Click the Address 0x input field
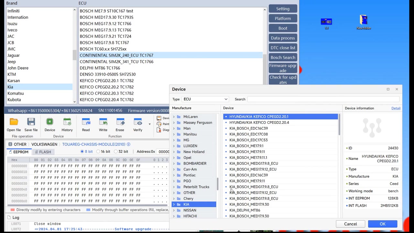The height and width of the screenshot is (233, 414). tap(164, 151)
